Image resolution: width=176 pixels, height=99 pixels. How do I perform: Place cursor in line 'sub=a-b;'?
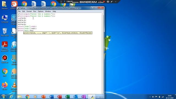(22, 20)
